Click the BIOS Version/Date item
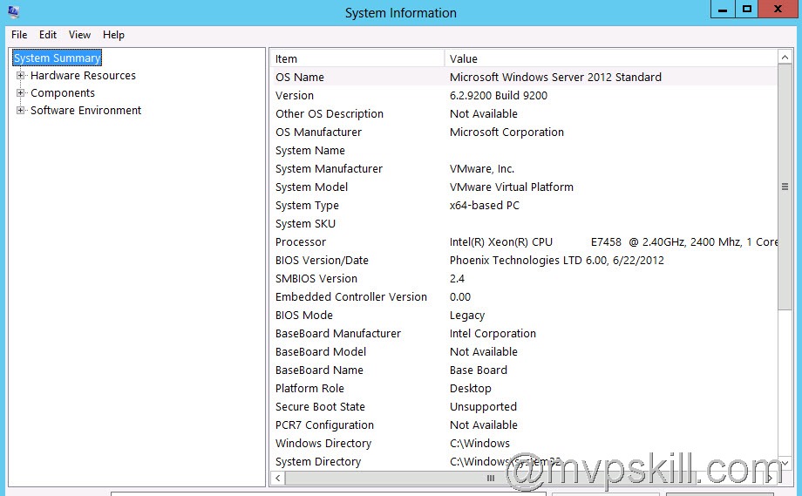Viewport: 802px width, 496px height. (322, 261)
